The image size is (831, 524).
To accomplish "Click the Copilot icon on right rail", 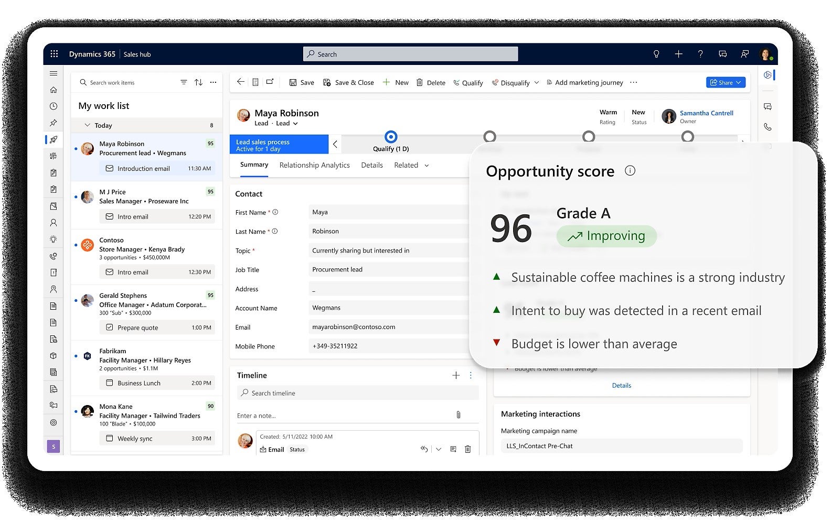I will [768, 75].
